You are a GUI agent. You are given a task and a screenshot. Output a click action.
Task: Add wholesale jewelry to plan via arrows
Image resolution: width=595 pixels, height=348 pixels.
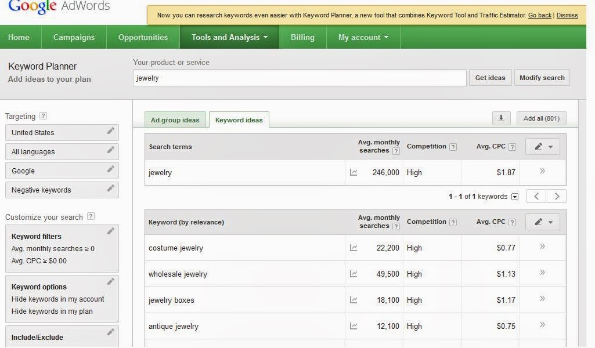coord(542,272)
